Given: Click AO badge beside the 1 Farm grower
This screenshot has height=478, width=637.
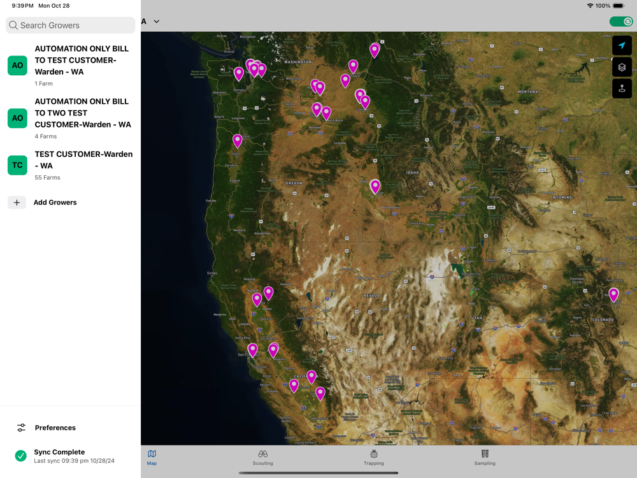Looking at the screenshot, I should point(17,66).
